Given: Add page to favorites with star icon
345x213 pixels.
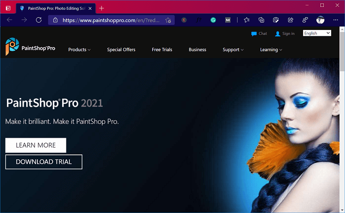Looking at the screenshot, I should [168, 20].
